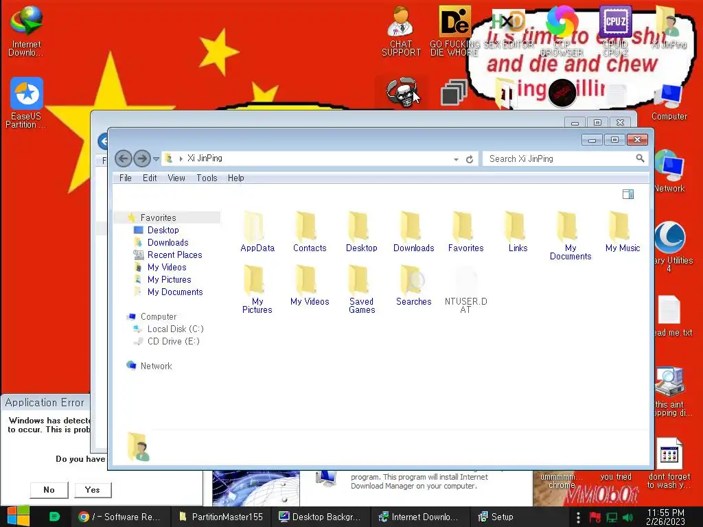Select Desktop in navigation pane
703x527 pixels.
(x=163, y=230)
